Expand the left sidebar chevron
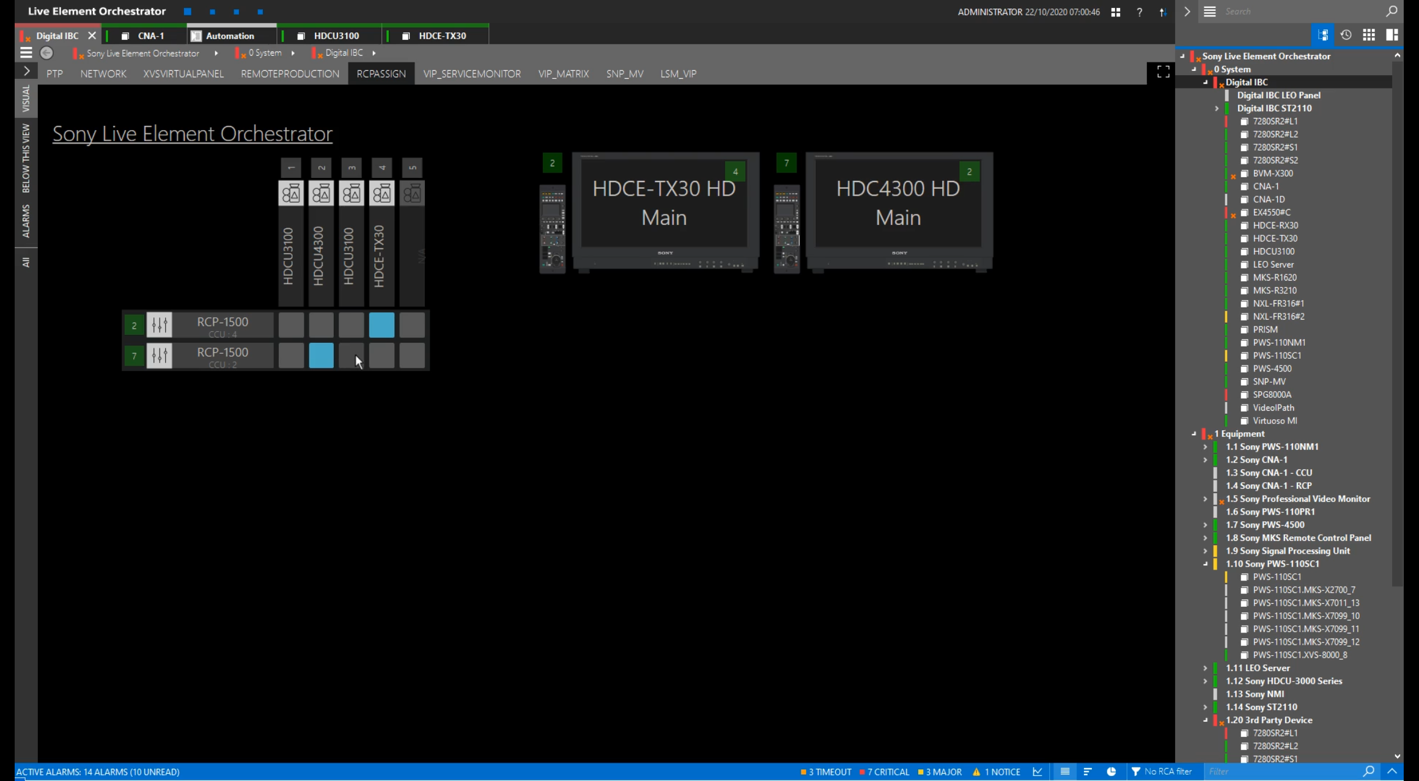The height and width of the screenshot is (781, 1419). pyautogui.click(x=26, y=71)
